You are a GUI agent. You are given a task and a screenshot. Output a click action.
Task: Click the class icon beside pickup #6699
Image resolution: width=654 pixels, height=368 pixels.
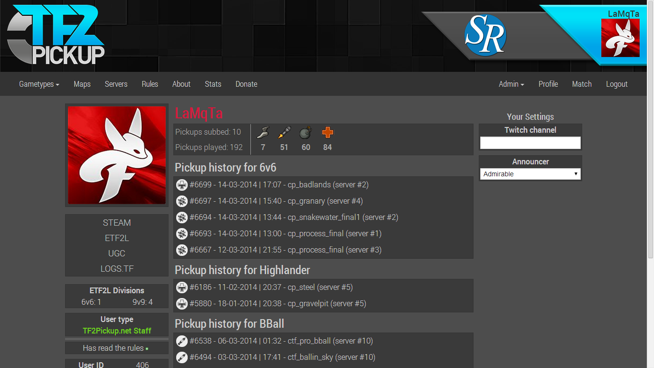pyautogui.click(x=182, y=185)
